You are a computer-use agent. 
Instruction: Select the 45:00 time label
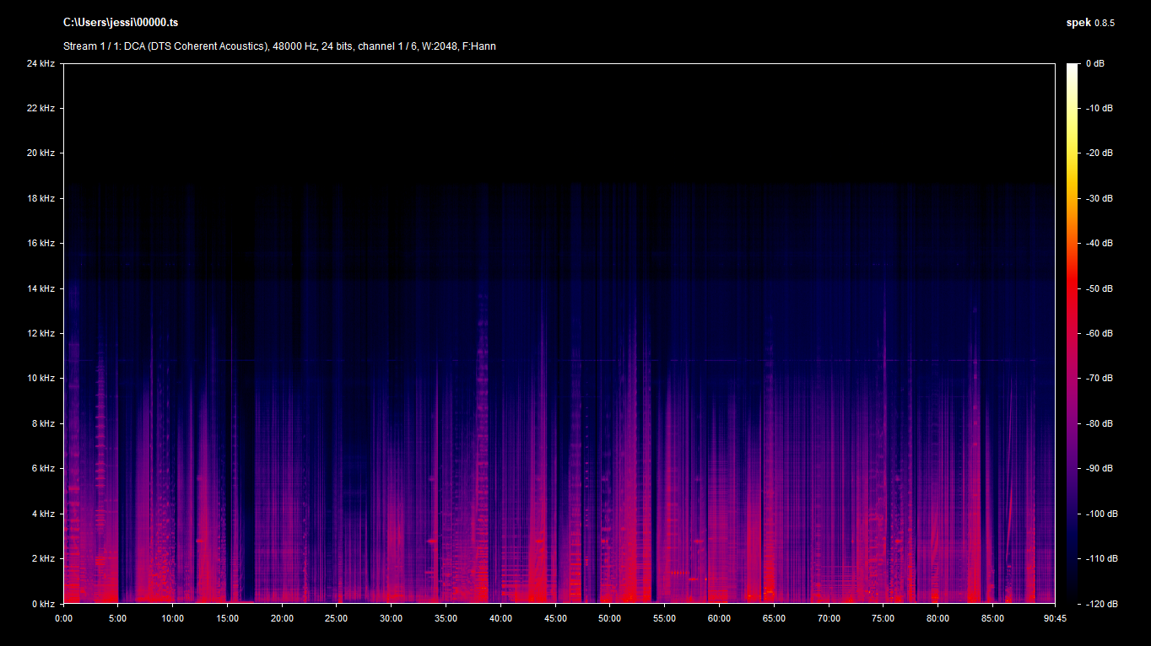(555, 618)
